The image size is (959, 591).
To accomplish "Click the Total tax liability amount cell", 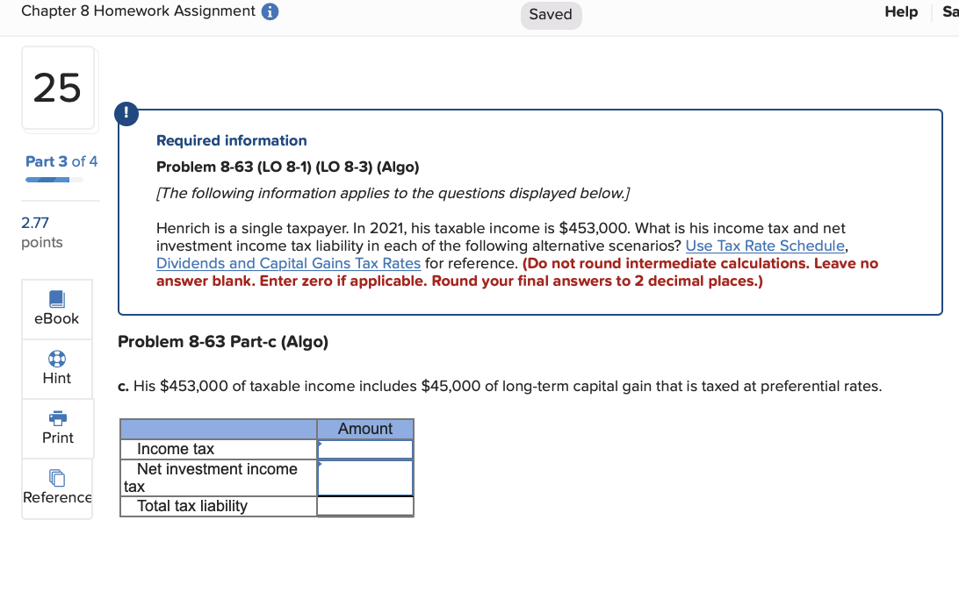I will click(x=365, y=505).
